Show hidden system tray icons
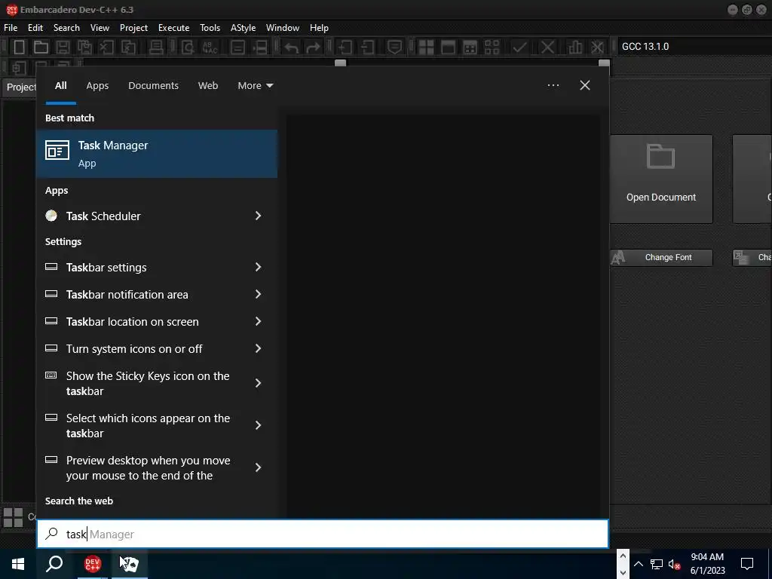This screenshot has height=579, width=772. tap(638, 564)
